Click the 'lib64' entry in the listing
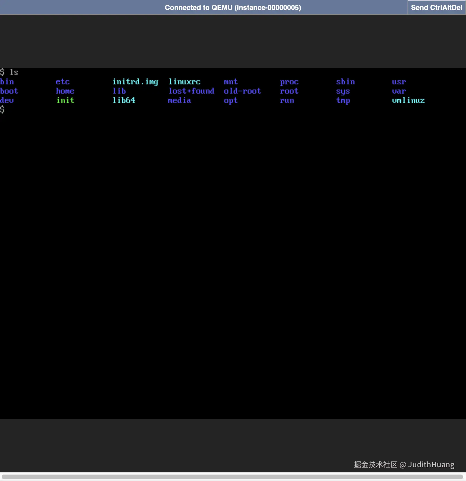 pos(124,100)
